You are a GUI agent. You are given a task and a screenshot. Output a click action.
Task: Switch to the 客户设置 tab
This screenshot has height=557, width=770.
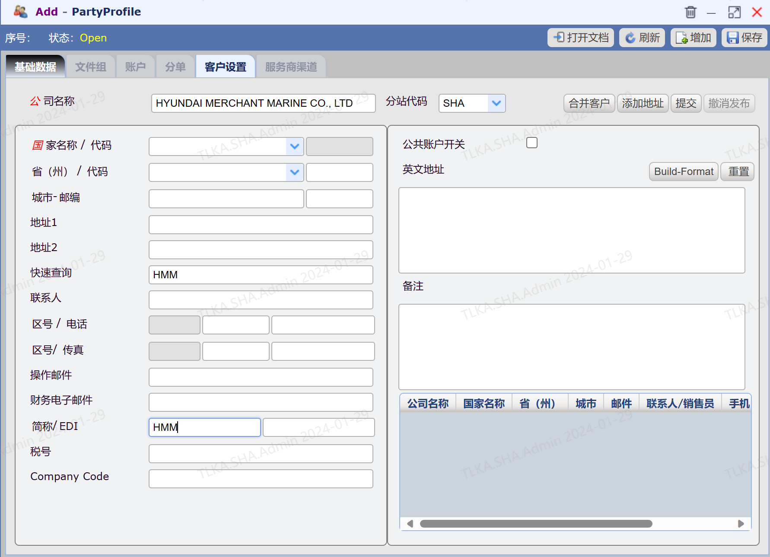coord(226,67)
